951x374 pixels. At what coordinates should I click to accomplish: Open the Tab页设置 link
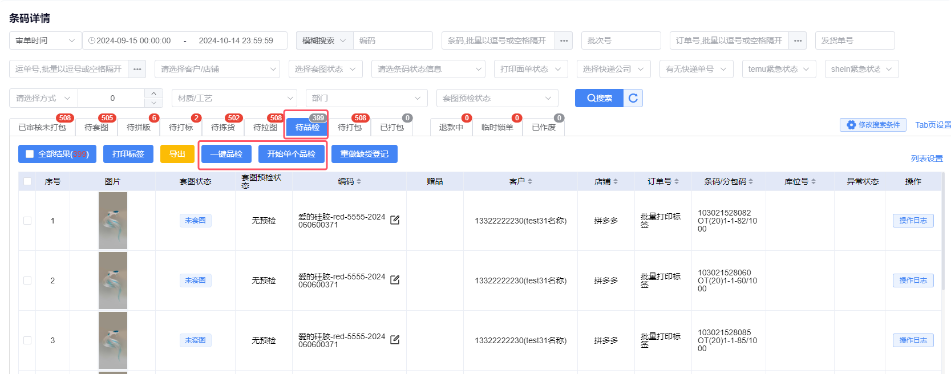933,125
